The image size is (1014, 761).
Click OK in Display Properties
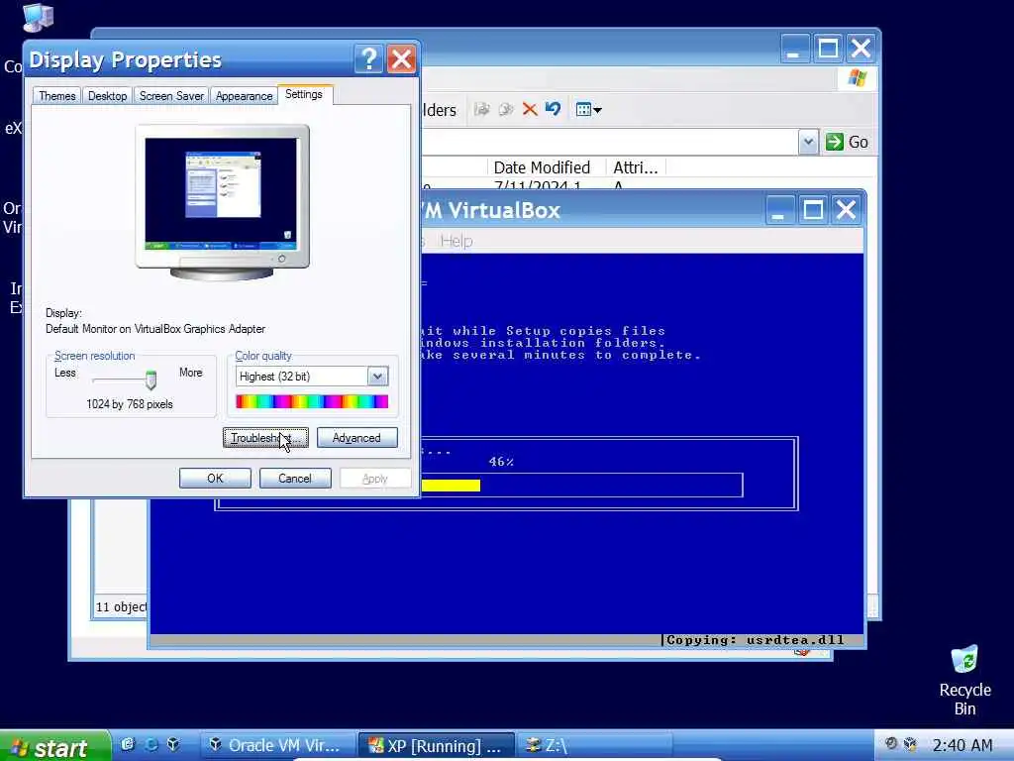pos(215,479)
